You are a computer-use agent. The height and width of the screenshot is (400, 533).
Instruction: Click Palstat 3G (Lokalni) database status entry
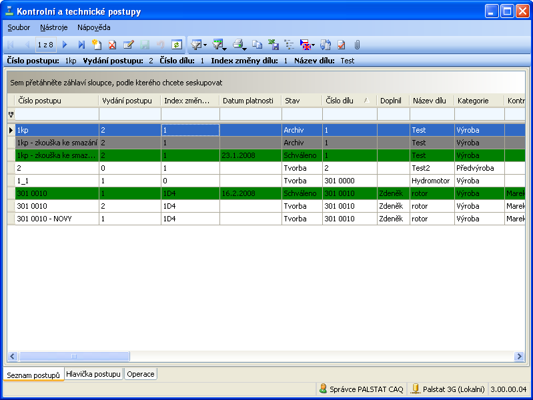click(x=448, y=389)
